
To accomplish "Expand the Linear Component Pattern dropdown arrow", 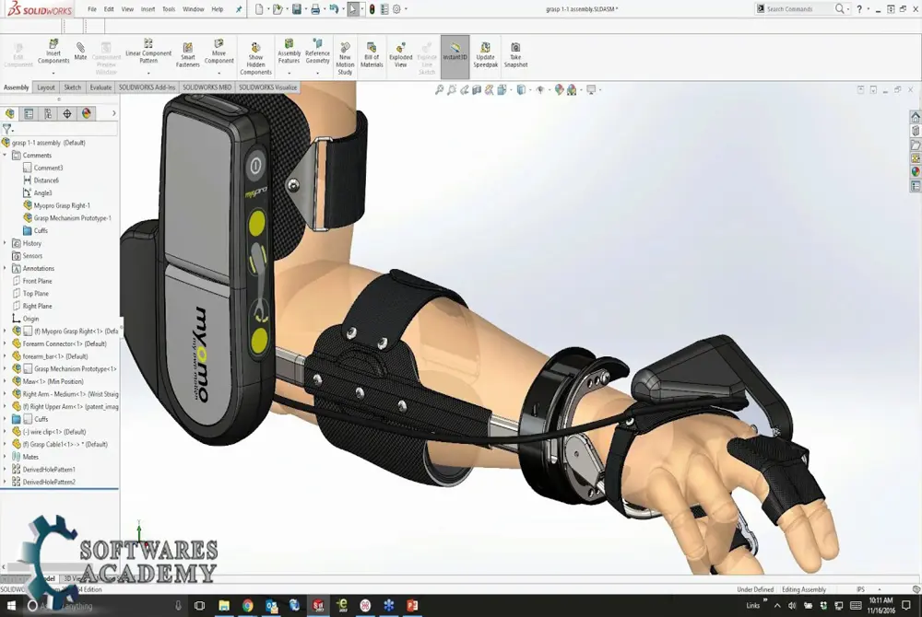I will coord(148,74).
